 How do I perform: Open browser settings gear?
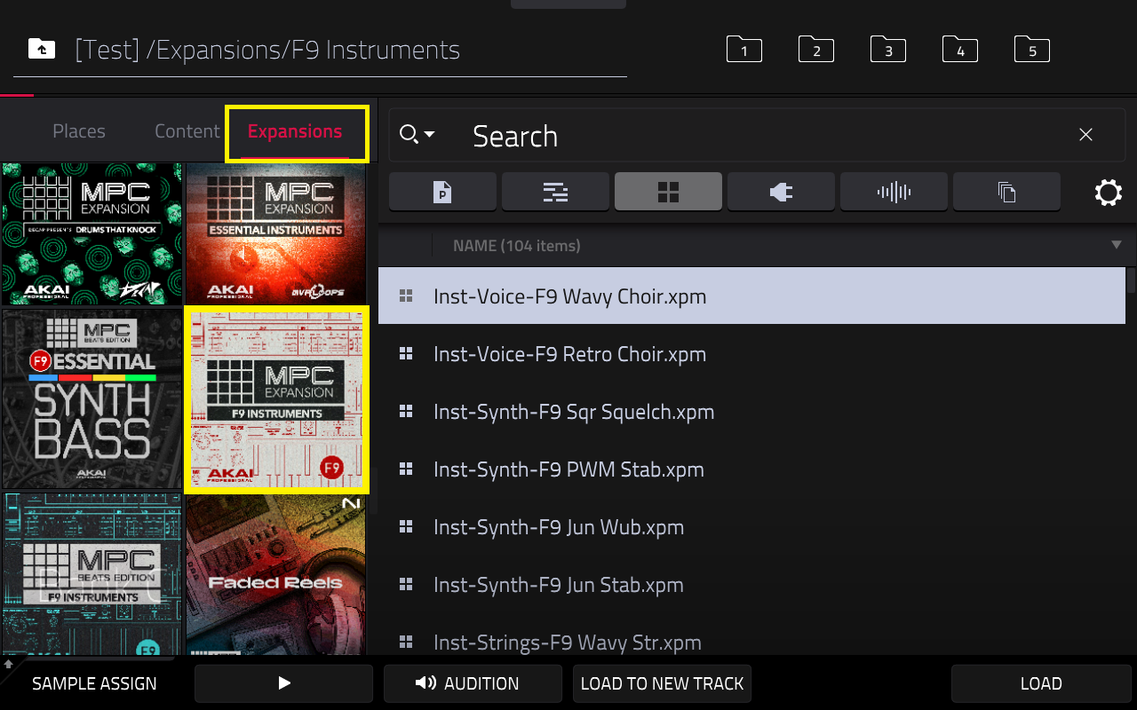[x=1109, y=193]
